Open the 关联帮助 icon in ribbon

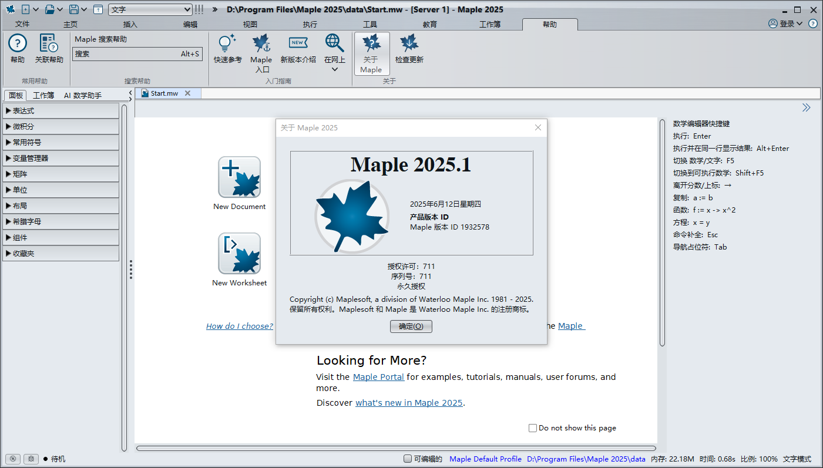coord(49,44)
